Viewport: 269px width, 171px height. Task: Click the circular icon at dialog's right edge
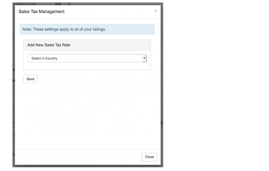pos(161,123)
